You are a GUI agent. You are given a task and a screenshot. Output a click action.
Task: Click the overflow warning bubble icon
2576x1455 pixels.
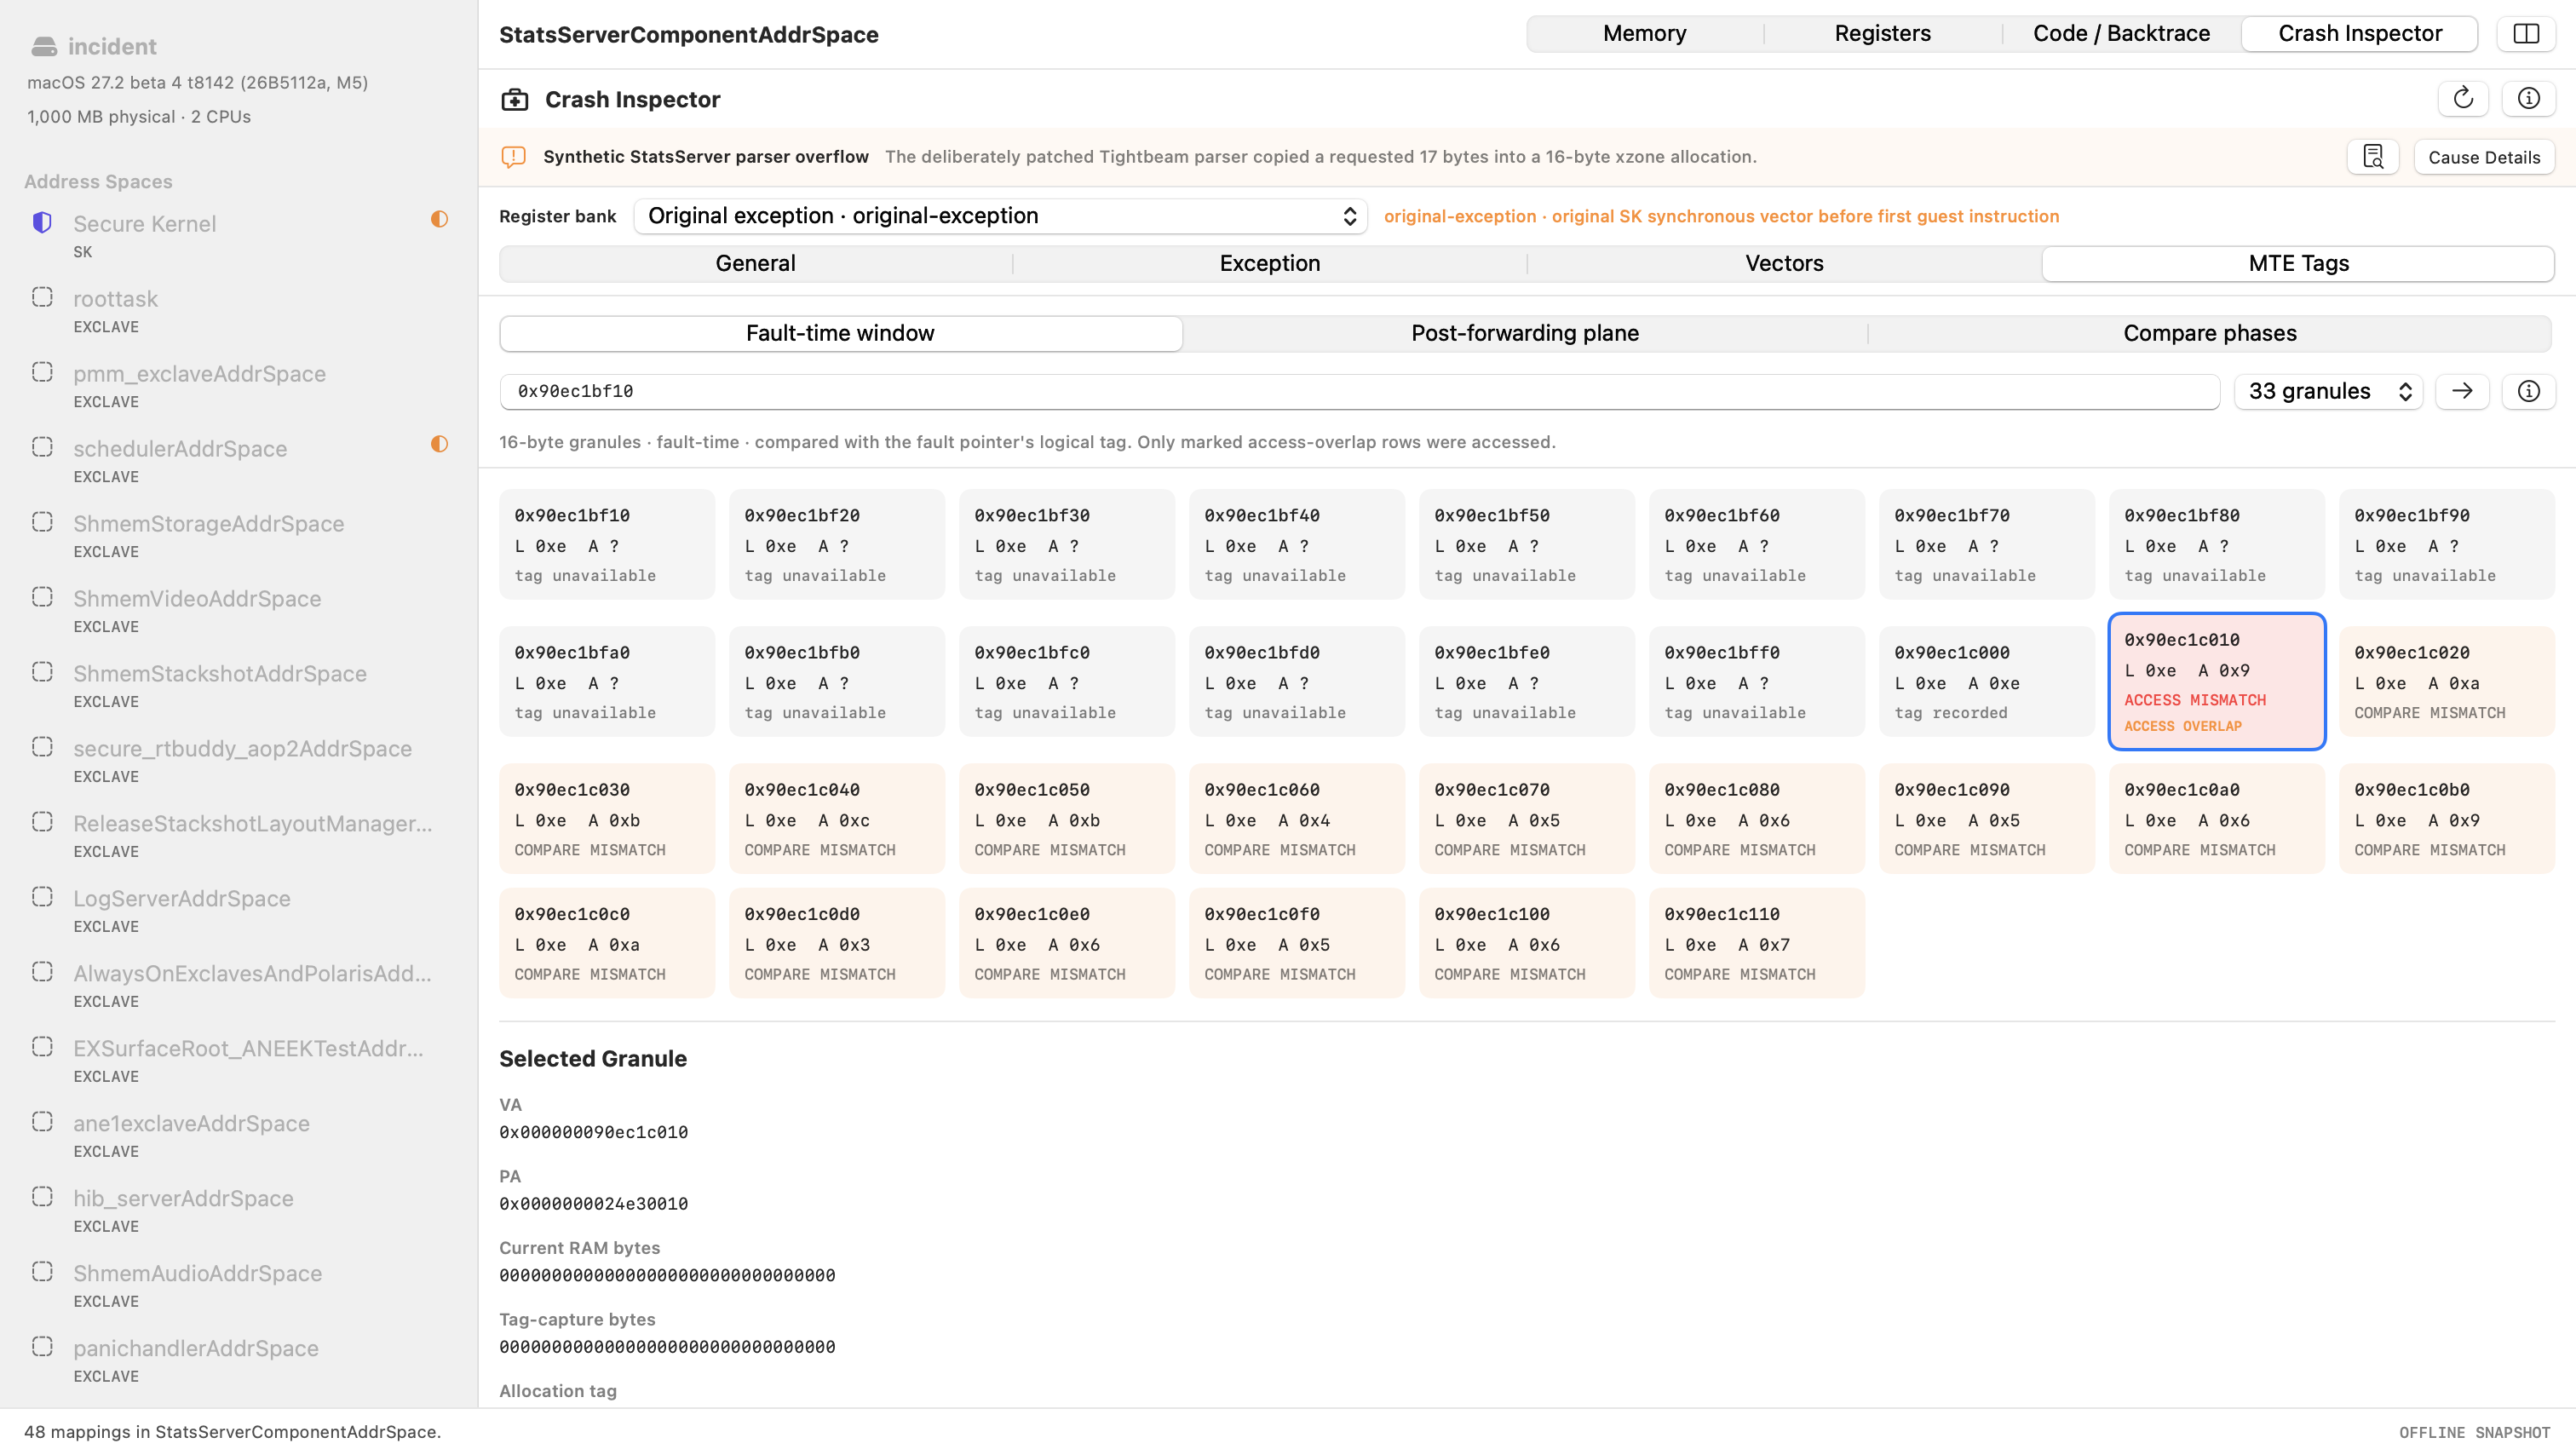pos(513,157)
